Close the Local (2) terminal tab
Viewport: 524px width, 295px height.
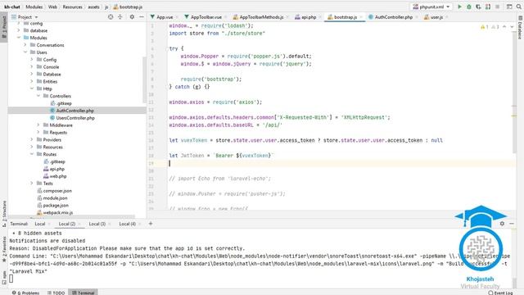pyautogui.click(x=79, y=224)
